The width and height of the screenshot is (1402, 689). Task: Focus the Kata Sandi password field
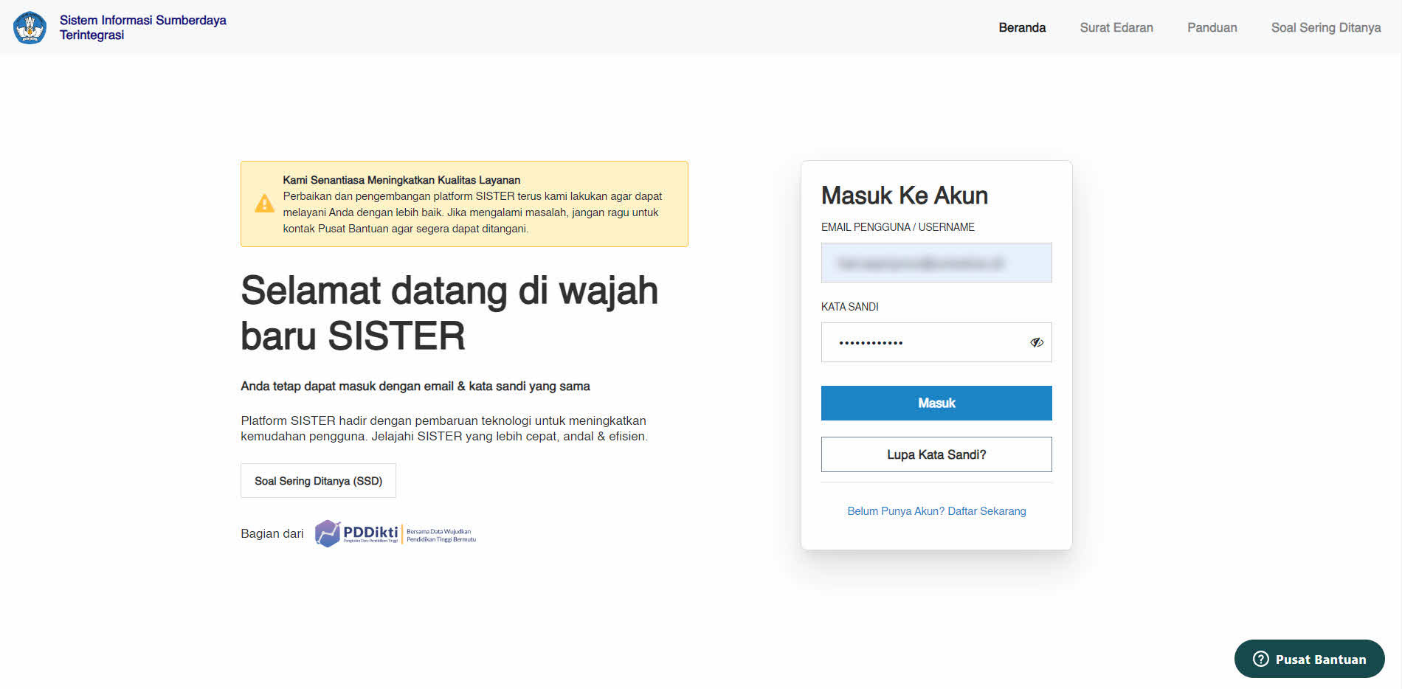point(936,342)
